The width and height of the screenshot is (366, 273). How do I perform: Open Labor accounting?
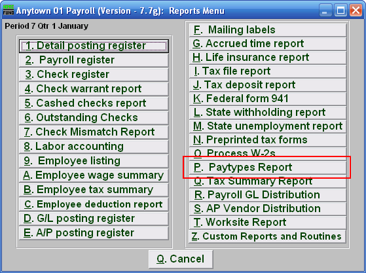tap(94, 147)
